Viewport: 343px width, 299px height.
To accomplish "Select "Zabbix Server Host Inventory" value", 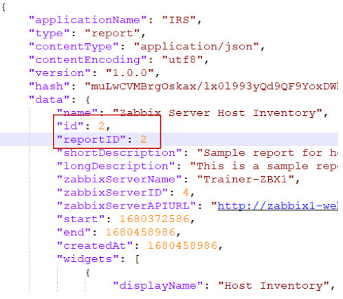I will (217, 113).
